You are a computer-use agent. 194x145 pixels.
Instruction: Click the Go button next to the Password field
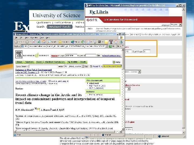click(98, 56)
